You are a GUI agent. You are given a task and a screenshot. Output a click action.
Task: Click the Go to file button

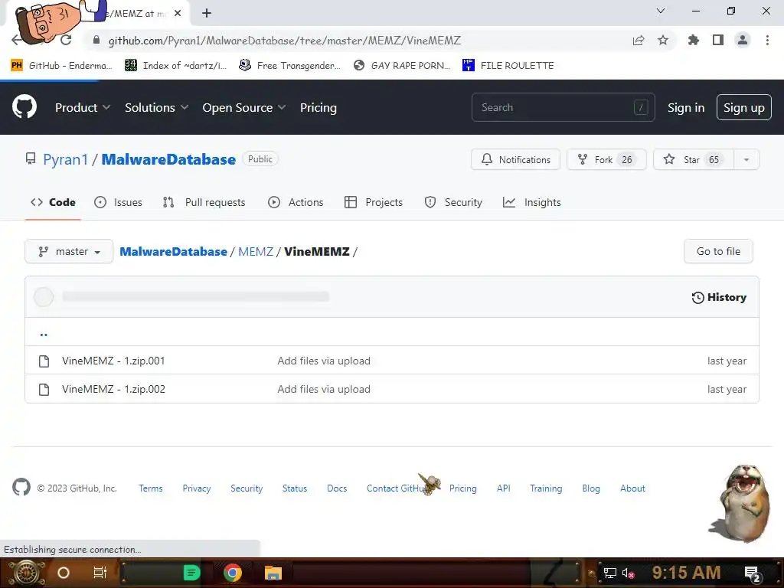pos(718,251)
